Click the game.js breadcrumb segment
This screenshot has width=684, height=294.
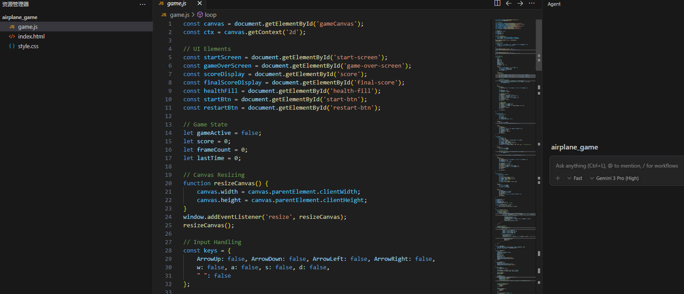(179, 15)
